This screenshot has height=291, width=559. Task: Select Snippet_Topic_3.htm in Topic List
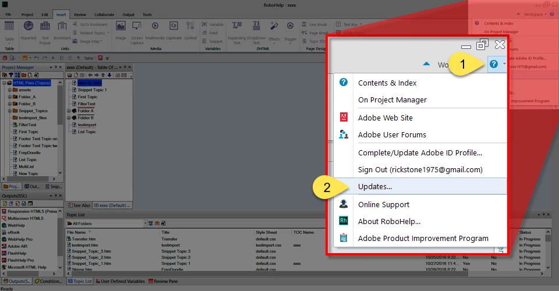89,251
